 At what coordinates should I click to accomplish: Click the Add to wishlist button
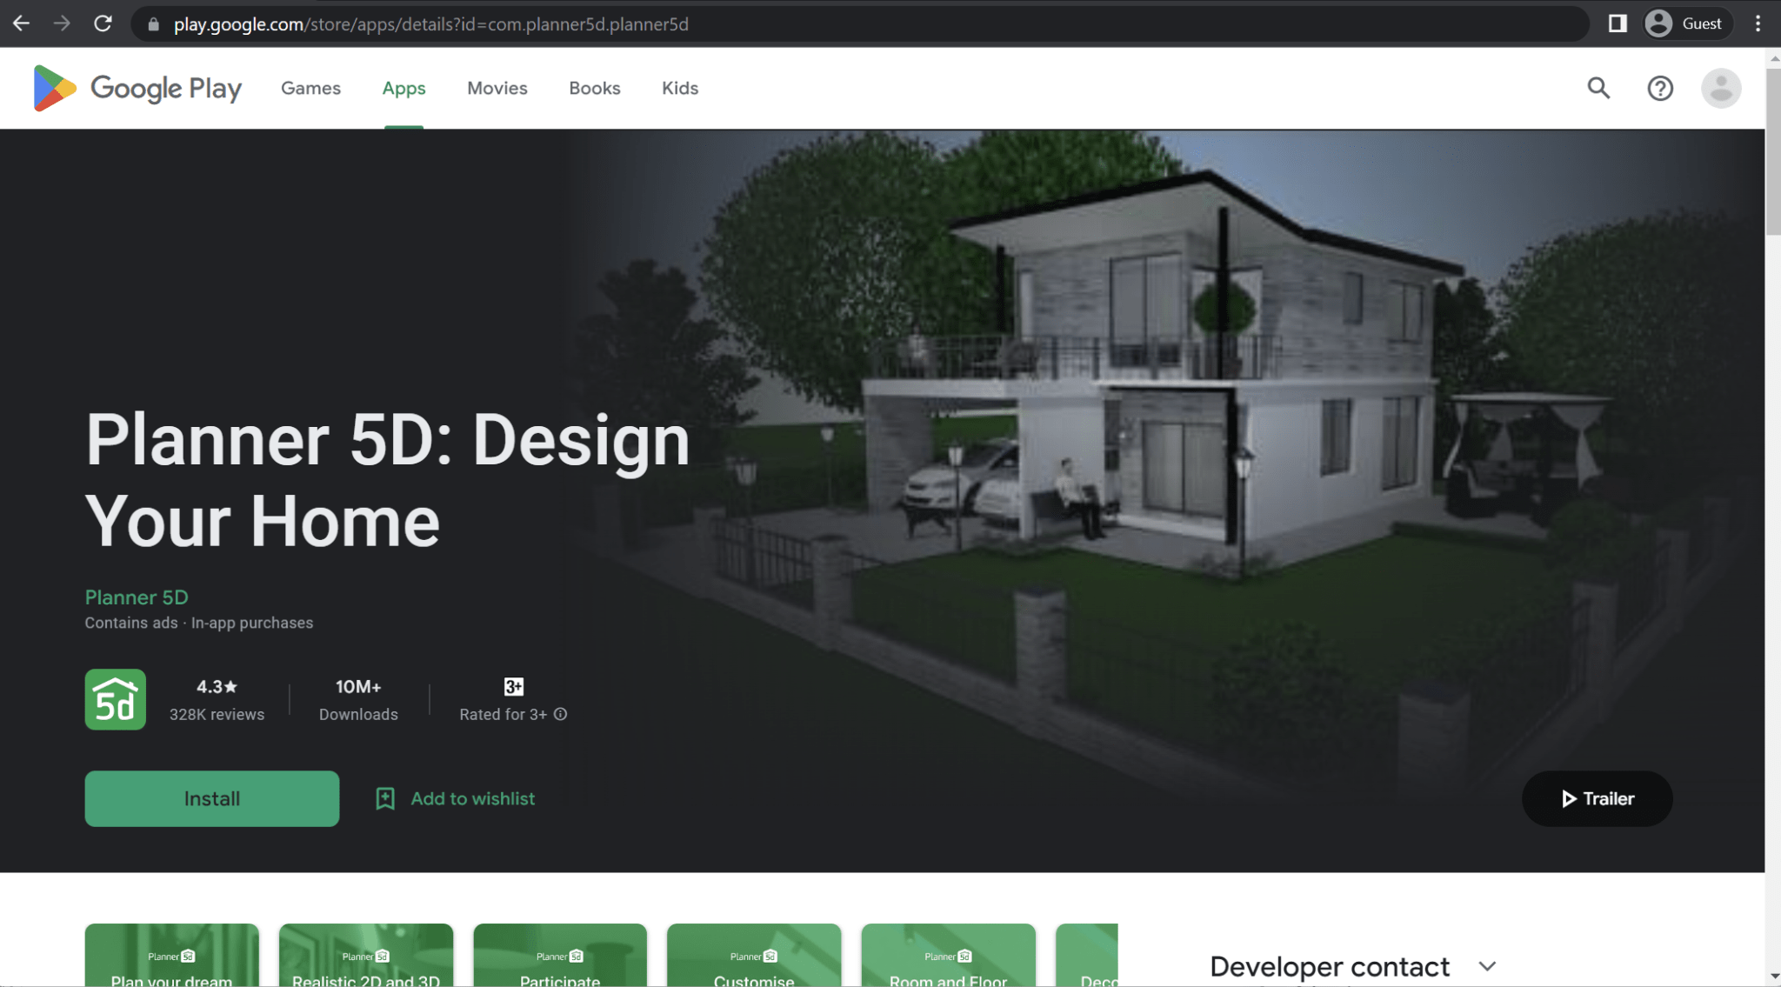(x=456, y=798)
